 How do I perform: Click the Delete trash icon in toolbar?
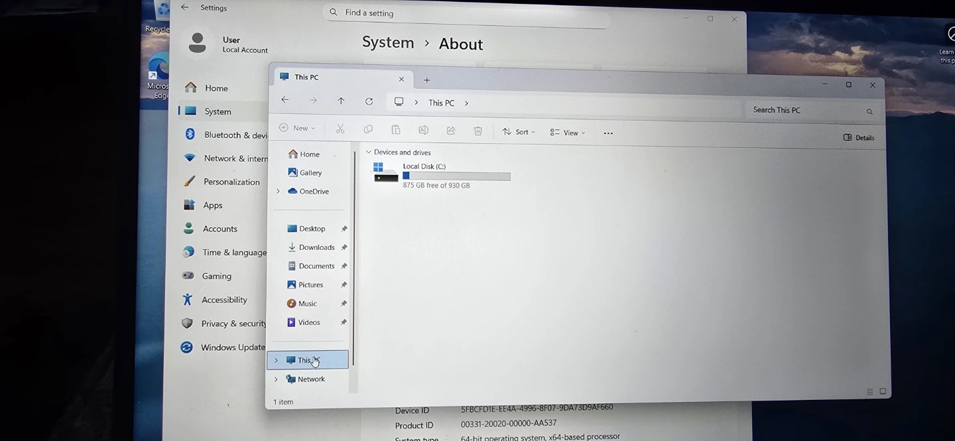(x=478, y=131)
